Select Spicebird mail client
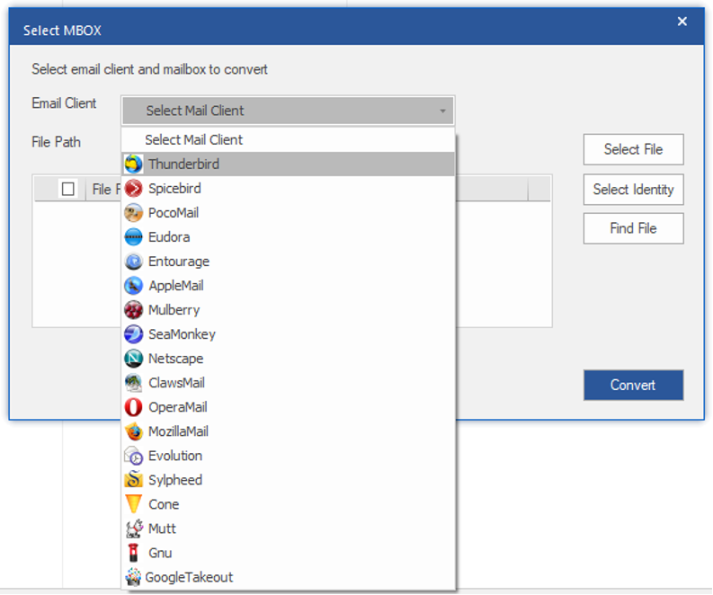This screenshot has width=713, height=595. 288,188
